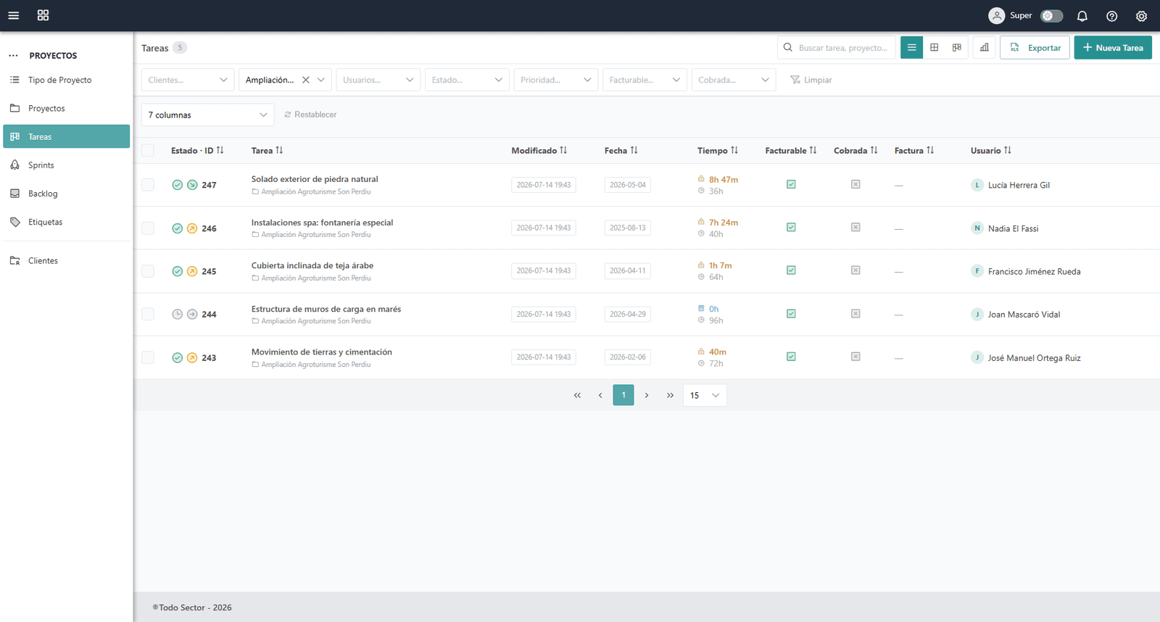Image resolution: width=1160 pixels, height=622 pixels.
Task: Focus the Buscar tarea search field
Action: pyautogui.click(x=837, y=47)
